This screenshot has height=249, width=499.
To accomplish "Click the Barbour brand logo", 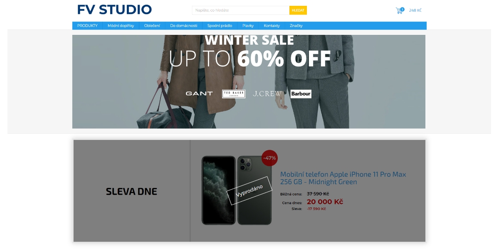I will (301, 94).
